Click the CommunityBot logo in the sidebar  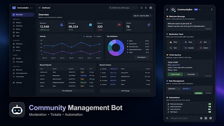pyautogui.click(x=14, y=8)
